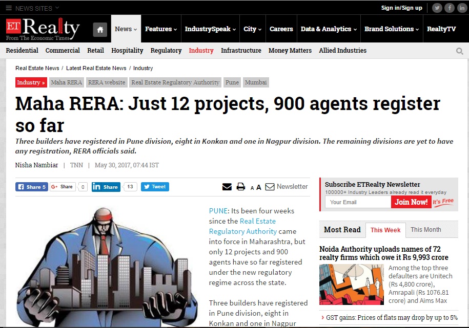Open the Newsletter link beside envelope
The width and height of the screenshot is (469, 328).
point(292,186)
